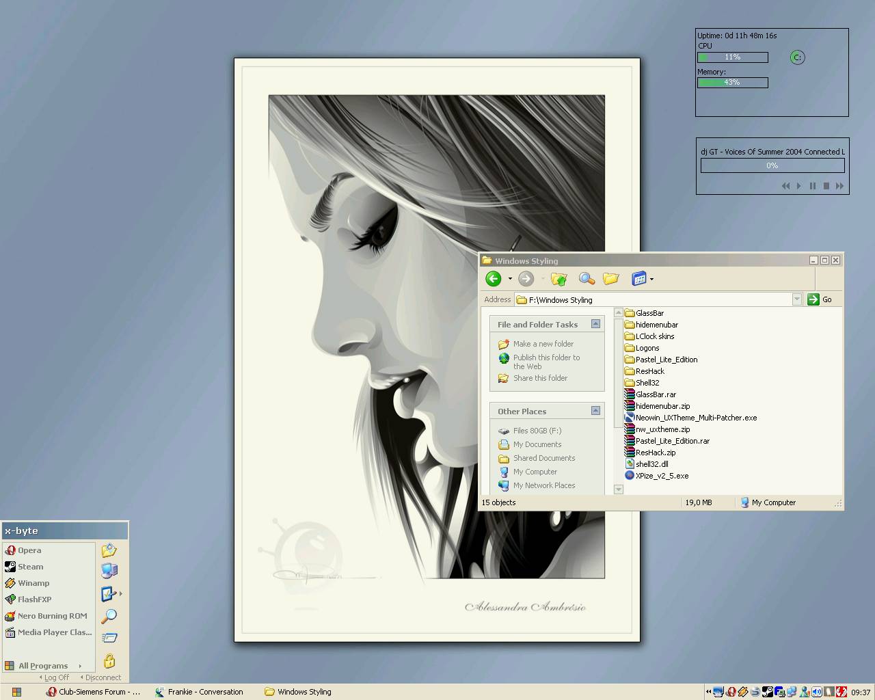The width and height of the screenshot is (875, 700).
Task: Launch FlashFXP from the start menu
Action: 29,600
